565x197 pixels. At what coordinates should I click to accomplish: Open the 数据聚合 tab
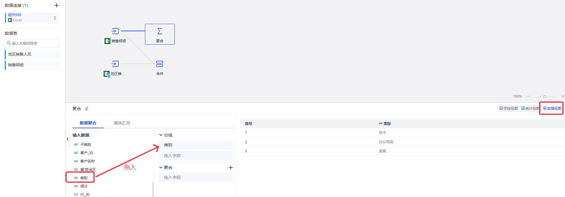pyautogui.click(x=88, y=123)
